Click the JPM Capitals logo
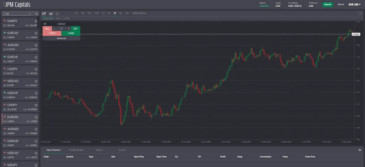The height and width of the screenshot is (167, 365). 16,4
